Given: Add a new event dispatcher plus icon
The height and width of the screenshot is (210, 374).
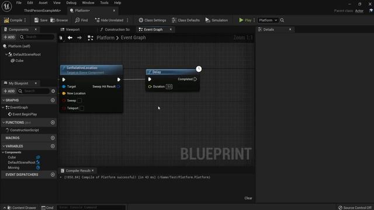Looking at the screenshot, I should pyautogui.click(x=53, y=174).
